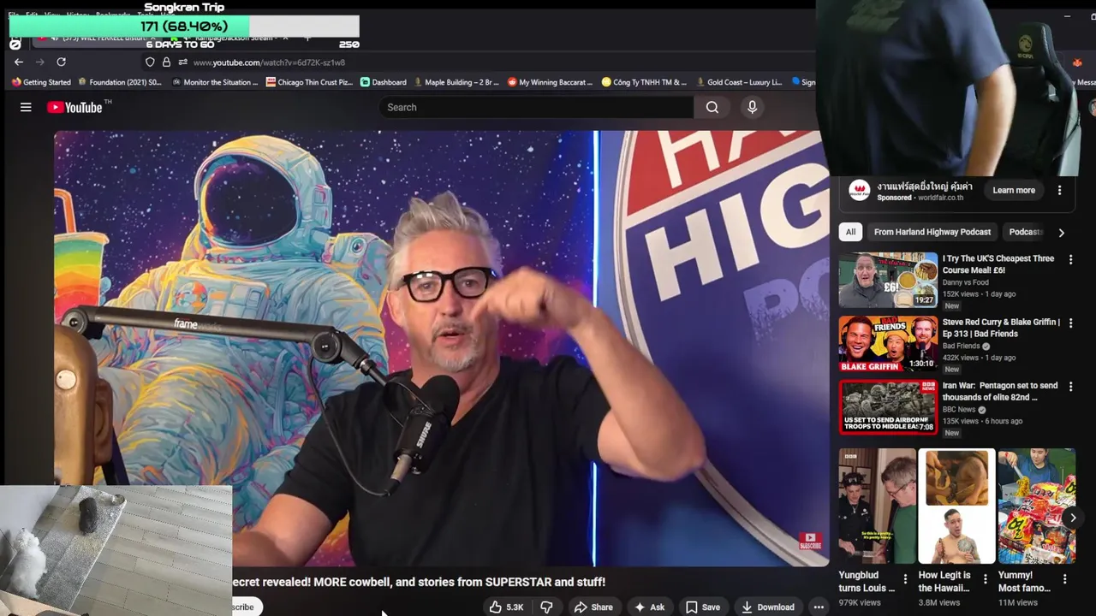
Task: Open title Steve Red Curry & Blake Griffin
Action: pos(1001,328)
